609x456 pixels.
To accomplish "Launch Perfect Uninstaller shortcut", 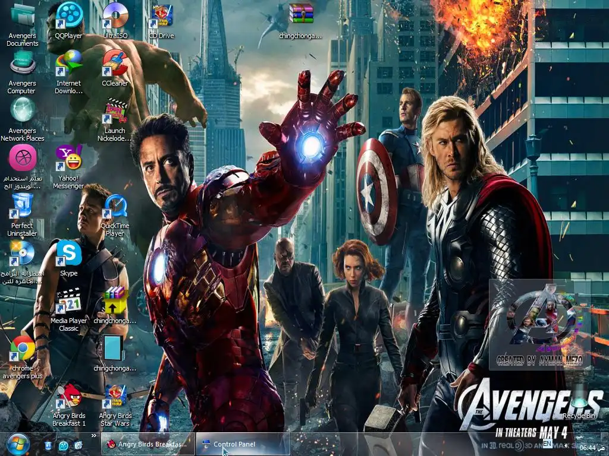I will click(x=22, y=215).
